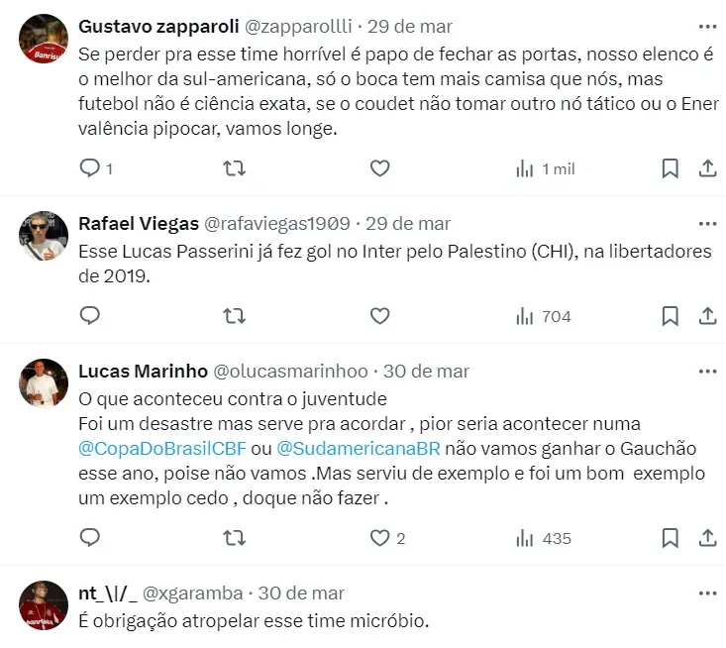726x648 pixels.
Task: Click Lucas Marinho's display name
Action: (143, 371)
